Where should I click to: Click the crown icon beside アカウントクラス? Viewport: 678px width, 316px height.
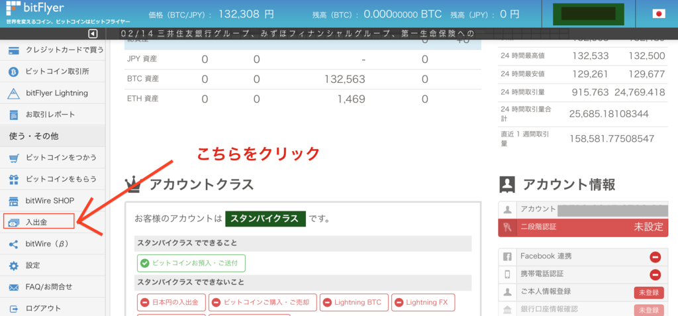(132, 184)
